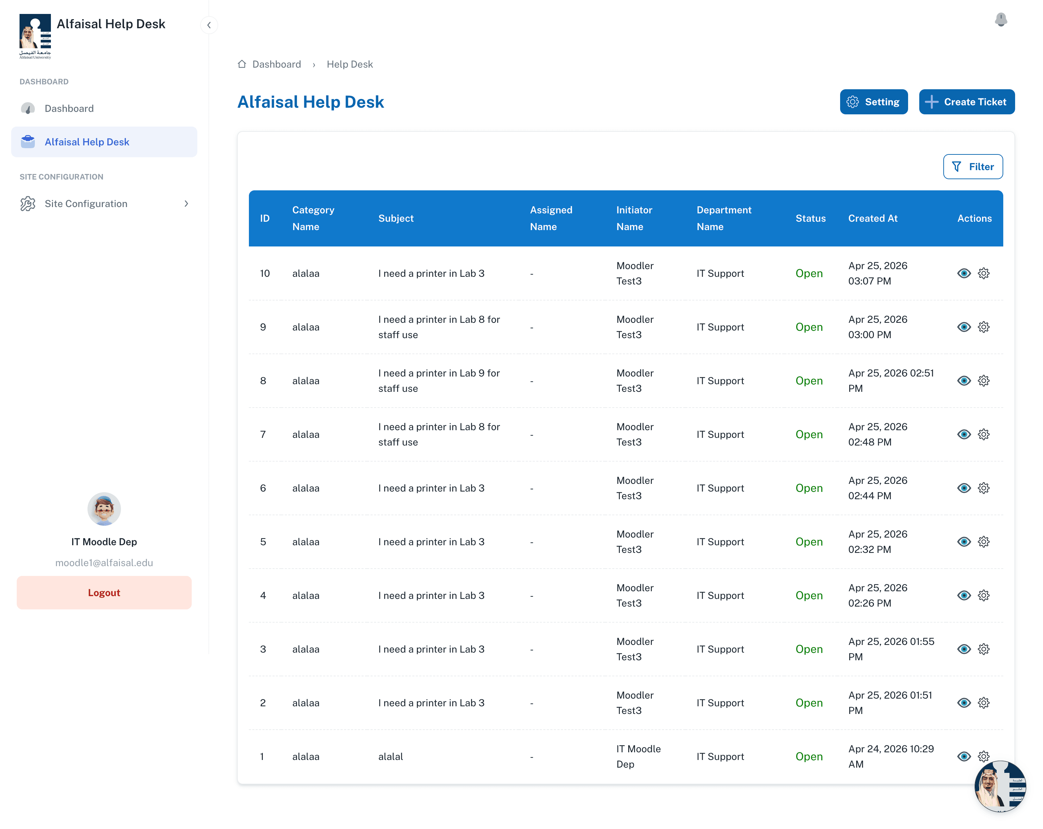View ticket 10 with the eye icon

point(964,273)
